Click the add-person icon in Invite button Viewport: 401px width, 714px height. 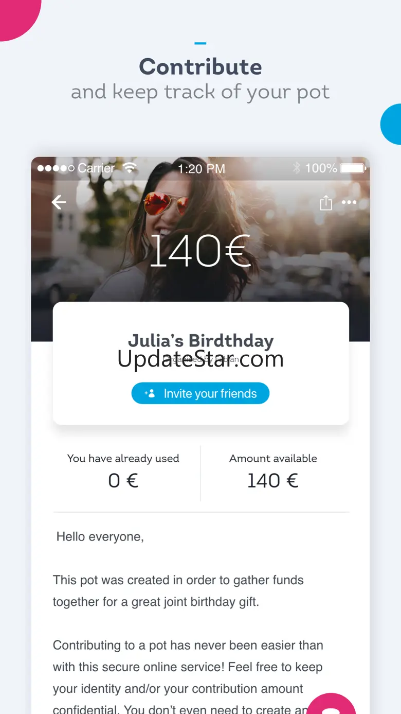pyautogui.click(x=150, y=394)
